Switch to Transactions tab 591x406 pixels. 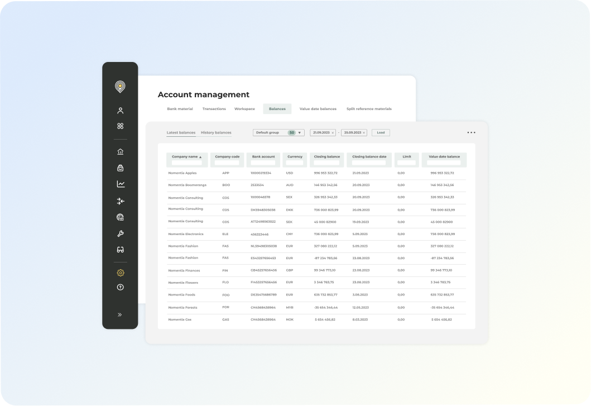214,109
